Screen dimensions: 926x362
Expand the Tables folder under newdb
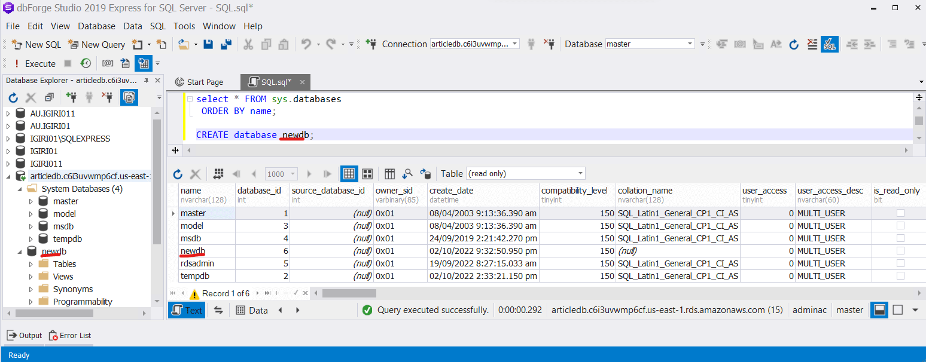(x=31, y=264)
